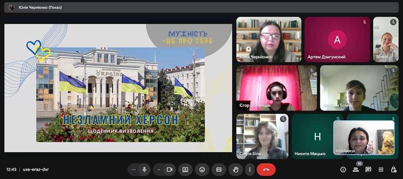Mute the microphone
The width and height of the screenshot is (403, 179).
tap(144, 169)
